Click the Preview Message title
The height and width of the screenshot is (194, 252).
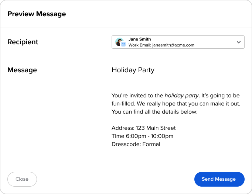tap(37, 14)
